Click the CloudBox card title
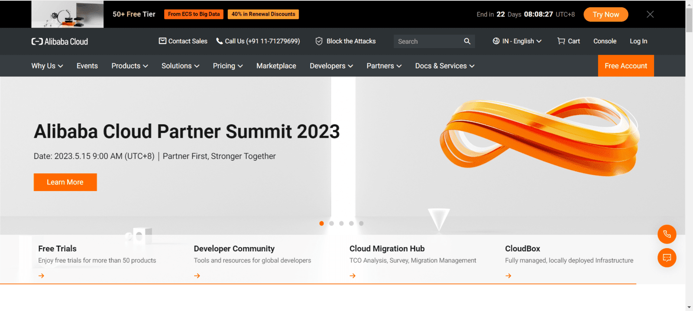This screenshot has width=693, height=311. (523, 249)
